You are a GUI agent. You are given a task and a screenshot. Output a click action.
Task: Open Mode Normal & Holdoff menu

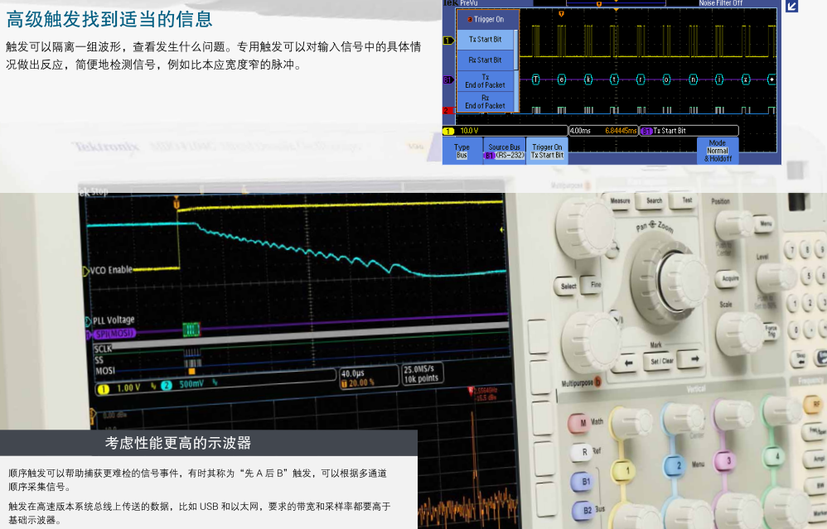pyautogui.click(x=718, y=151)
